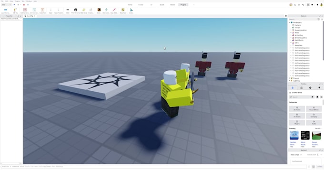
Task: Open the blue Trending asset thumbnail
Action: pyautogui.click(x=294, y=135)
